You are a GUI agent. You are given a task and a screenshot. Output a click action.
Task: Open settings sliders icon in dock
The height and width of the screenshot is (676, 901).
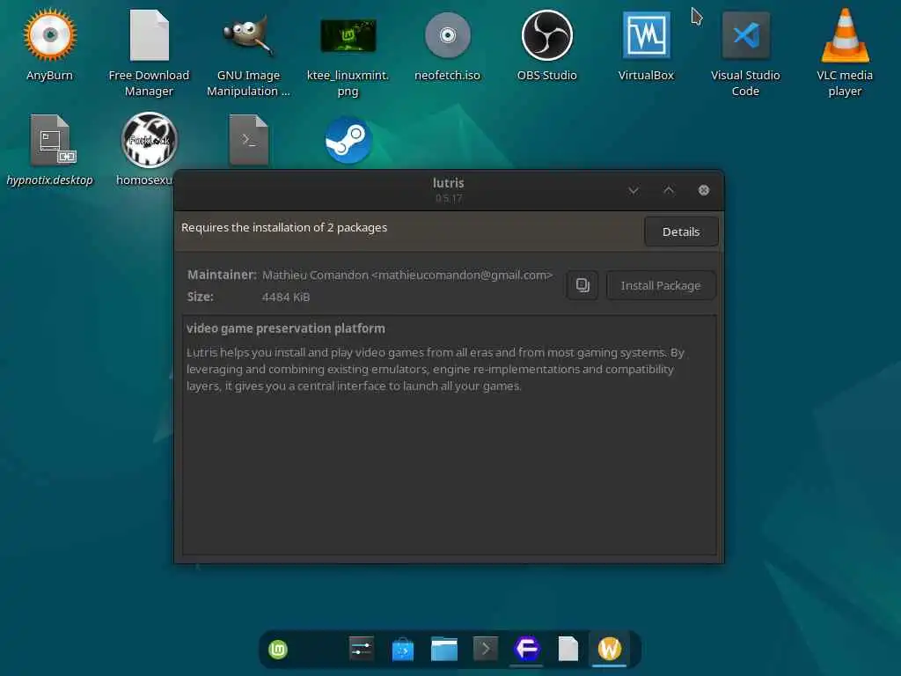pyautogui.click(x=361, y=649)
